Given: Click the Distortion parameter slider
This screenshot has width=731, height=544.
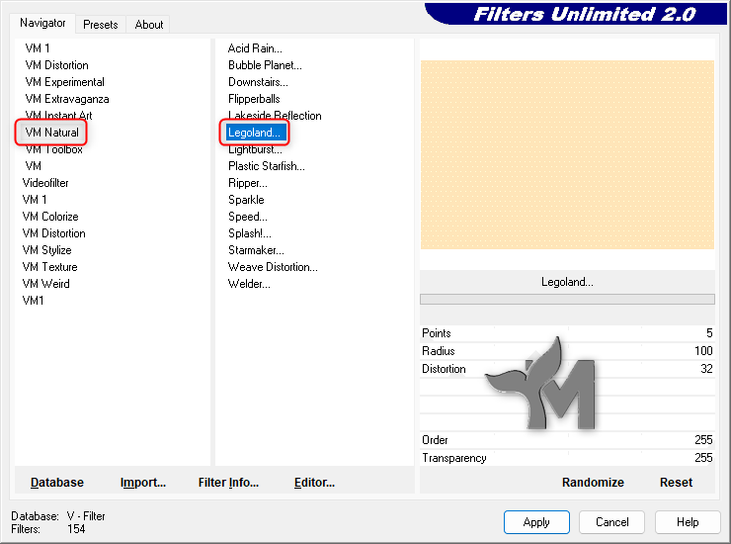Looking at the screenshot, I should pos(567,369).
